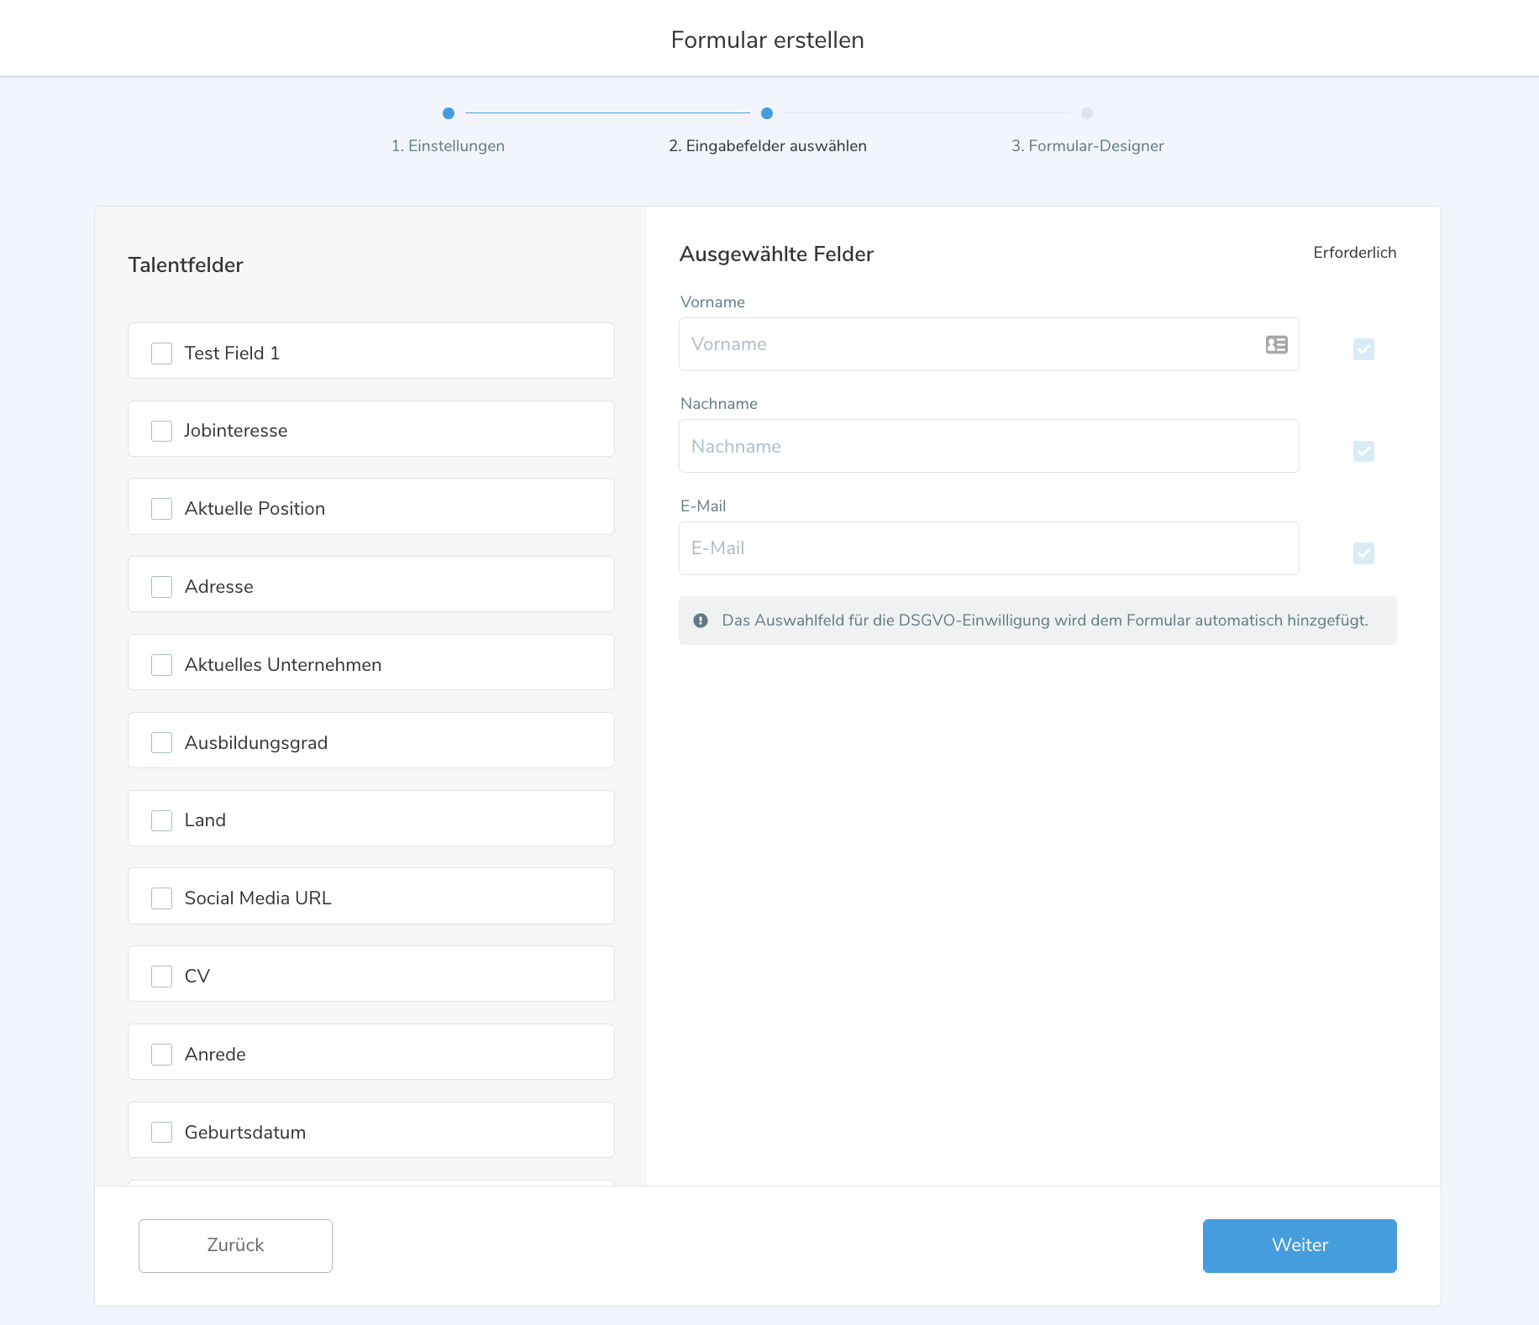Check the Test Field 1 checkbox

pyautogui.click(x=161, y=353)
